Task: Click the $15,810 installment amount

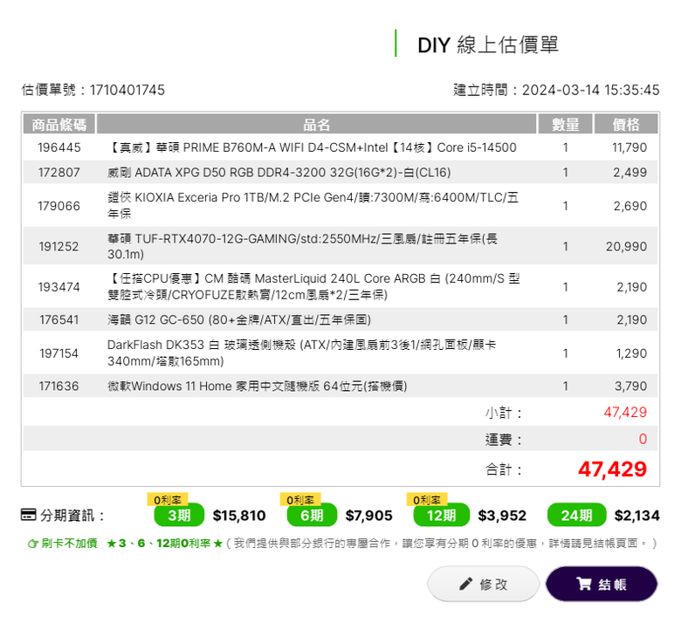Action: 239,516
